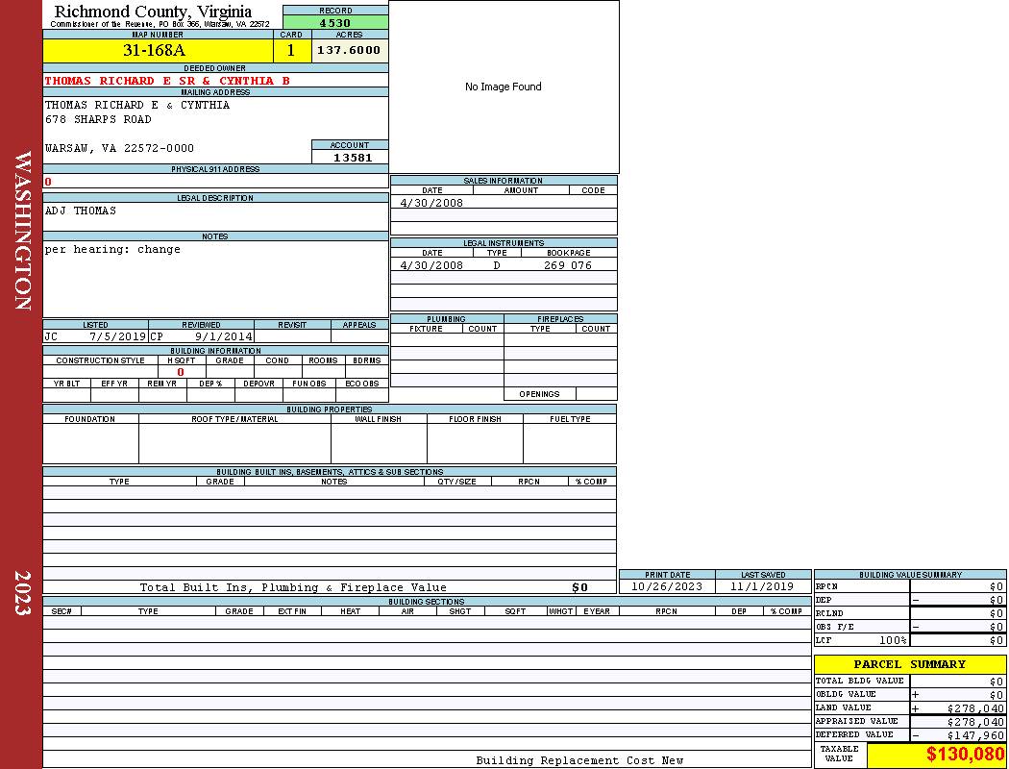Select the sales date 4/30/2008 entry
This screenshot has height=769, width=1009.
[x=431, y=203]
